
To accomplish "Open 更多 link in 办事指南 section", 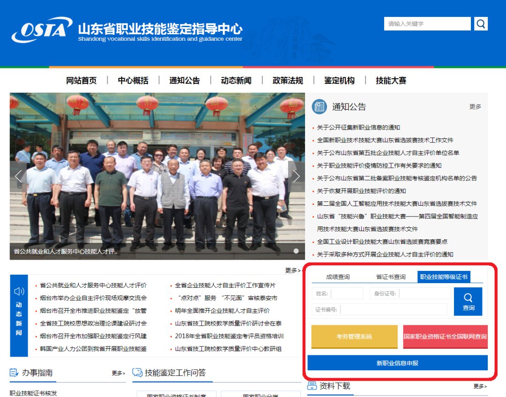I will coord(119,373).
